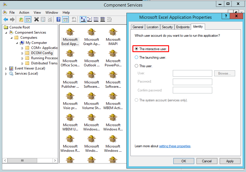Select the Microsoft IMAPI item

[x=113, y=37]
